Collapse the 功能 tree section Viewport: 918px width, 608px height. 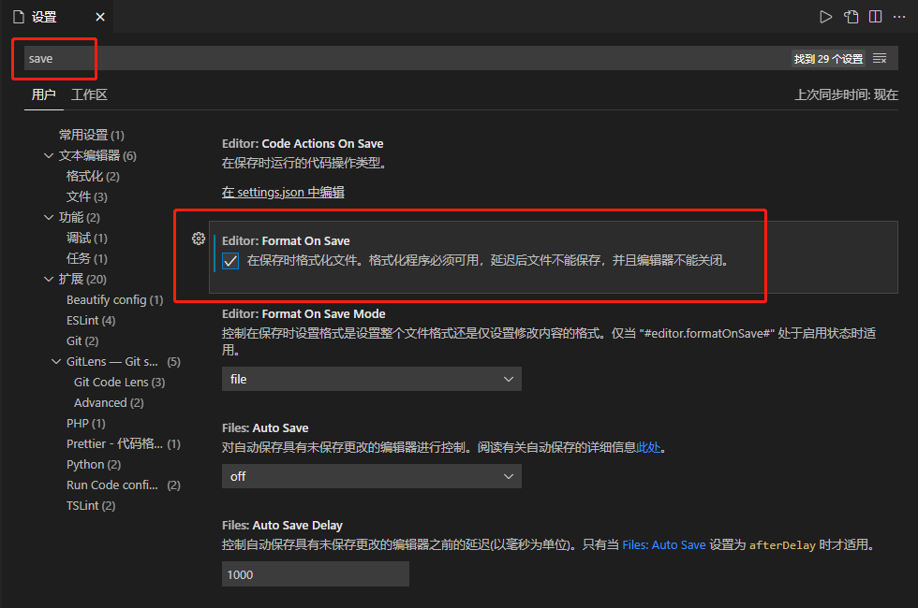click(x=49, y=217)
